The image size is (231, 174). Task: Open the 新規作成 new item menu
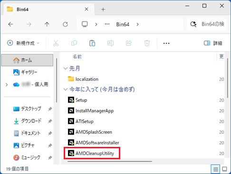click(x=23, y=43)
